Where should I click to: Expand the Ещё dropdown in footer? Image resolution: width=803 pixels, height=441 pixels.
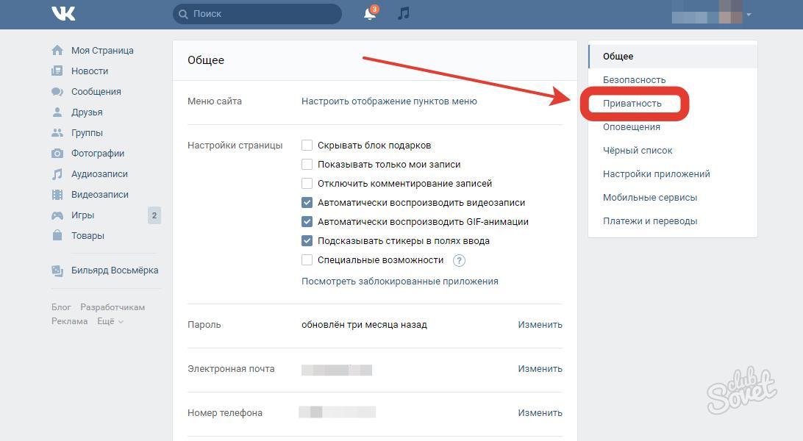(110, 321)
